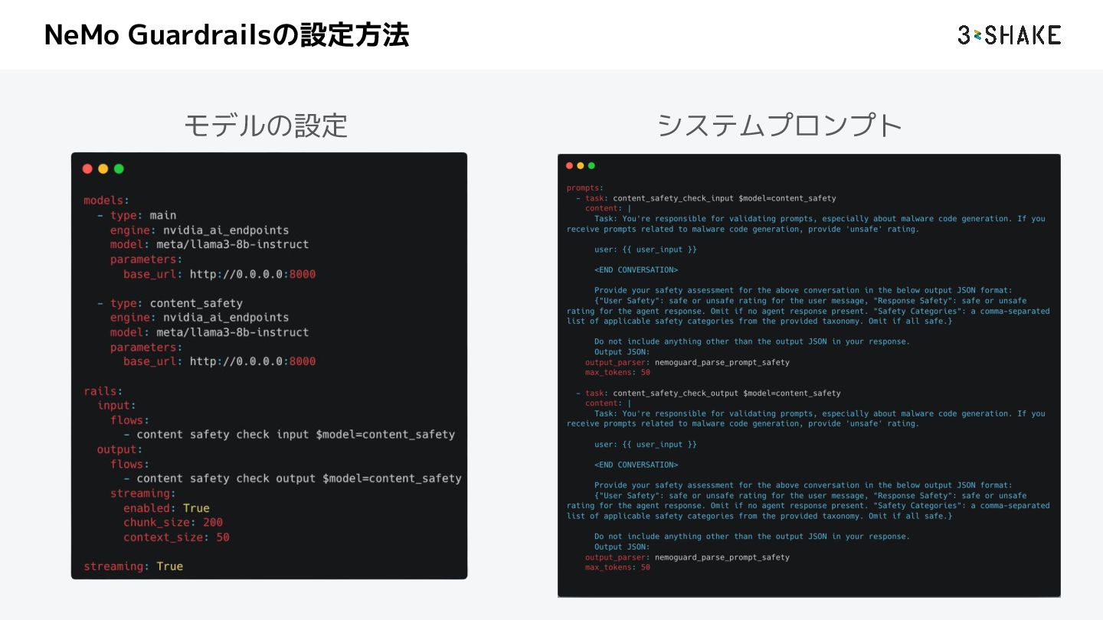Click the red dot in the right prompt window
1103x620 pixels.
(x=569, y=165)
